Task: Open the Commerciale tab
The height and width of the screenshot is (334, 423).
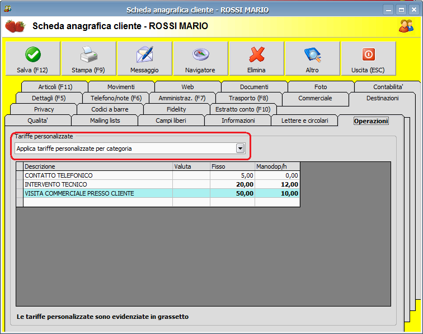Action: [315, 98]
